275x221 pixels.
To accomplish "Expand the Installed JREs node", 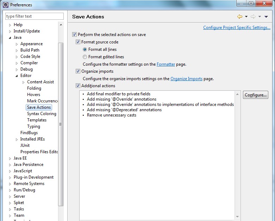I will (17, 139).
